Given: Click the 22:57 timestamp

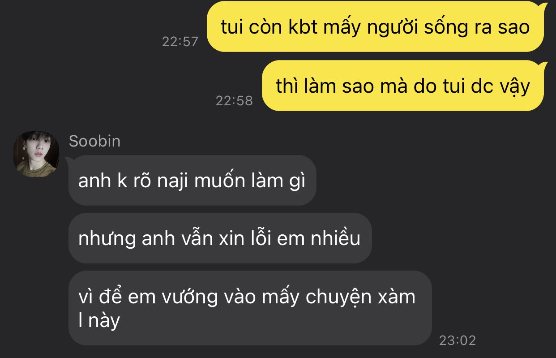Looking at the screenshot, I should tap(180, 42).
